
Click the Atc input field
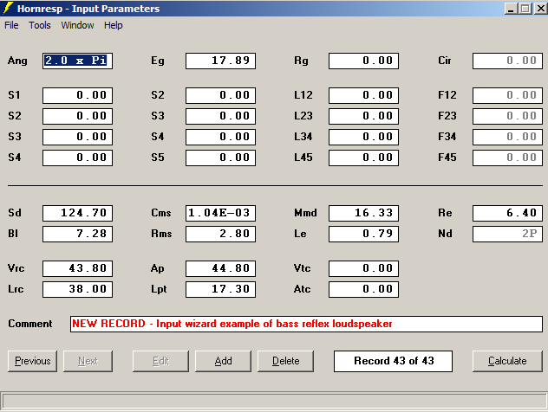363,289
